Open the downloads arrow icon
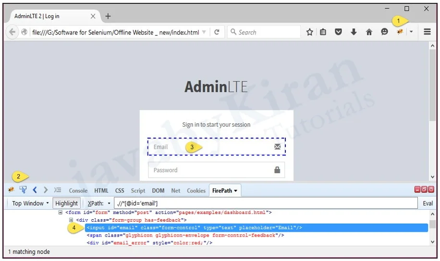 [x=354, y=32]
